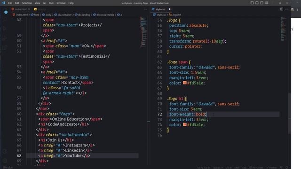
Task: Open the Run menu
Action: pyautogui.click(x=51, y=3)
